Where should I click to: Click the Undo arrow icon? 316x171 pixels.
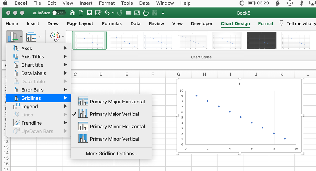(107, 13)
